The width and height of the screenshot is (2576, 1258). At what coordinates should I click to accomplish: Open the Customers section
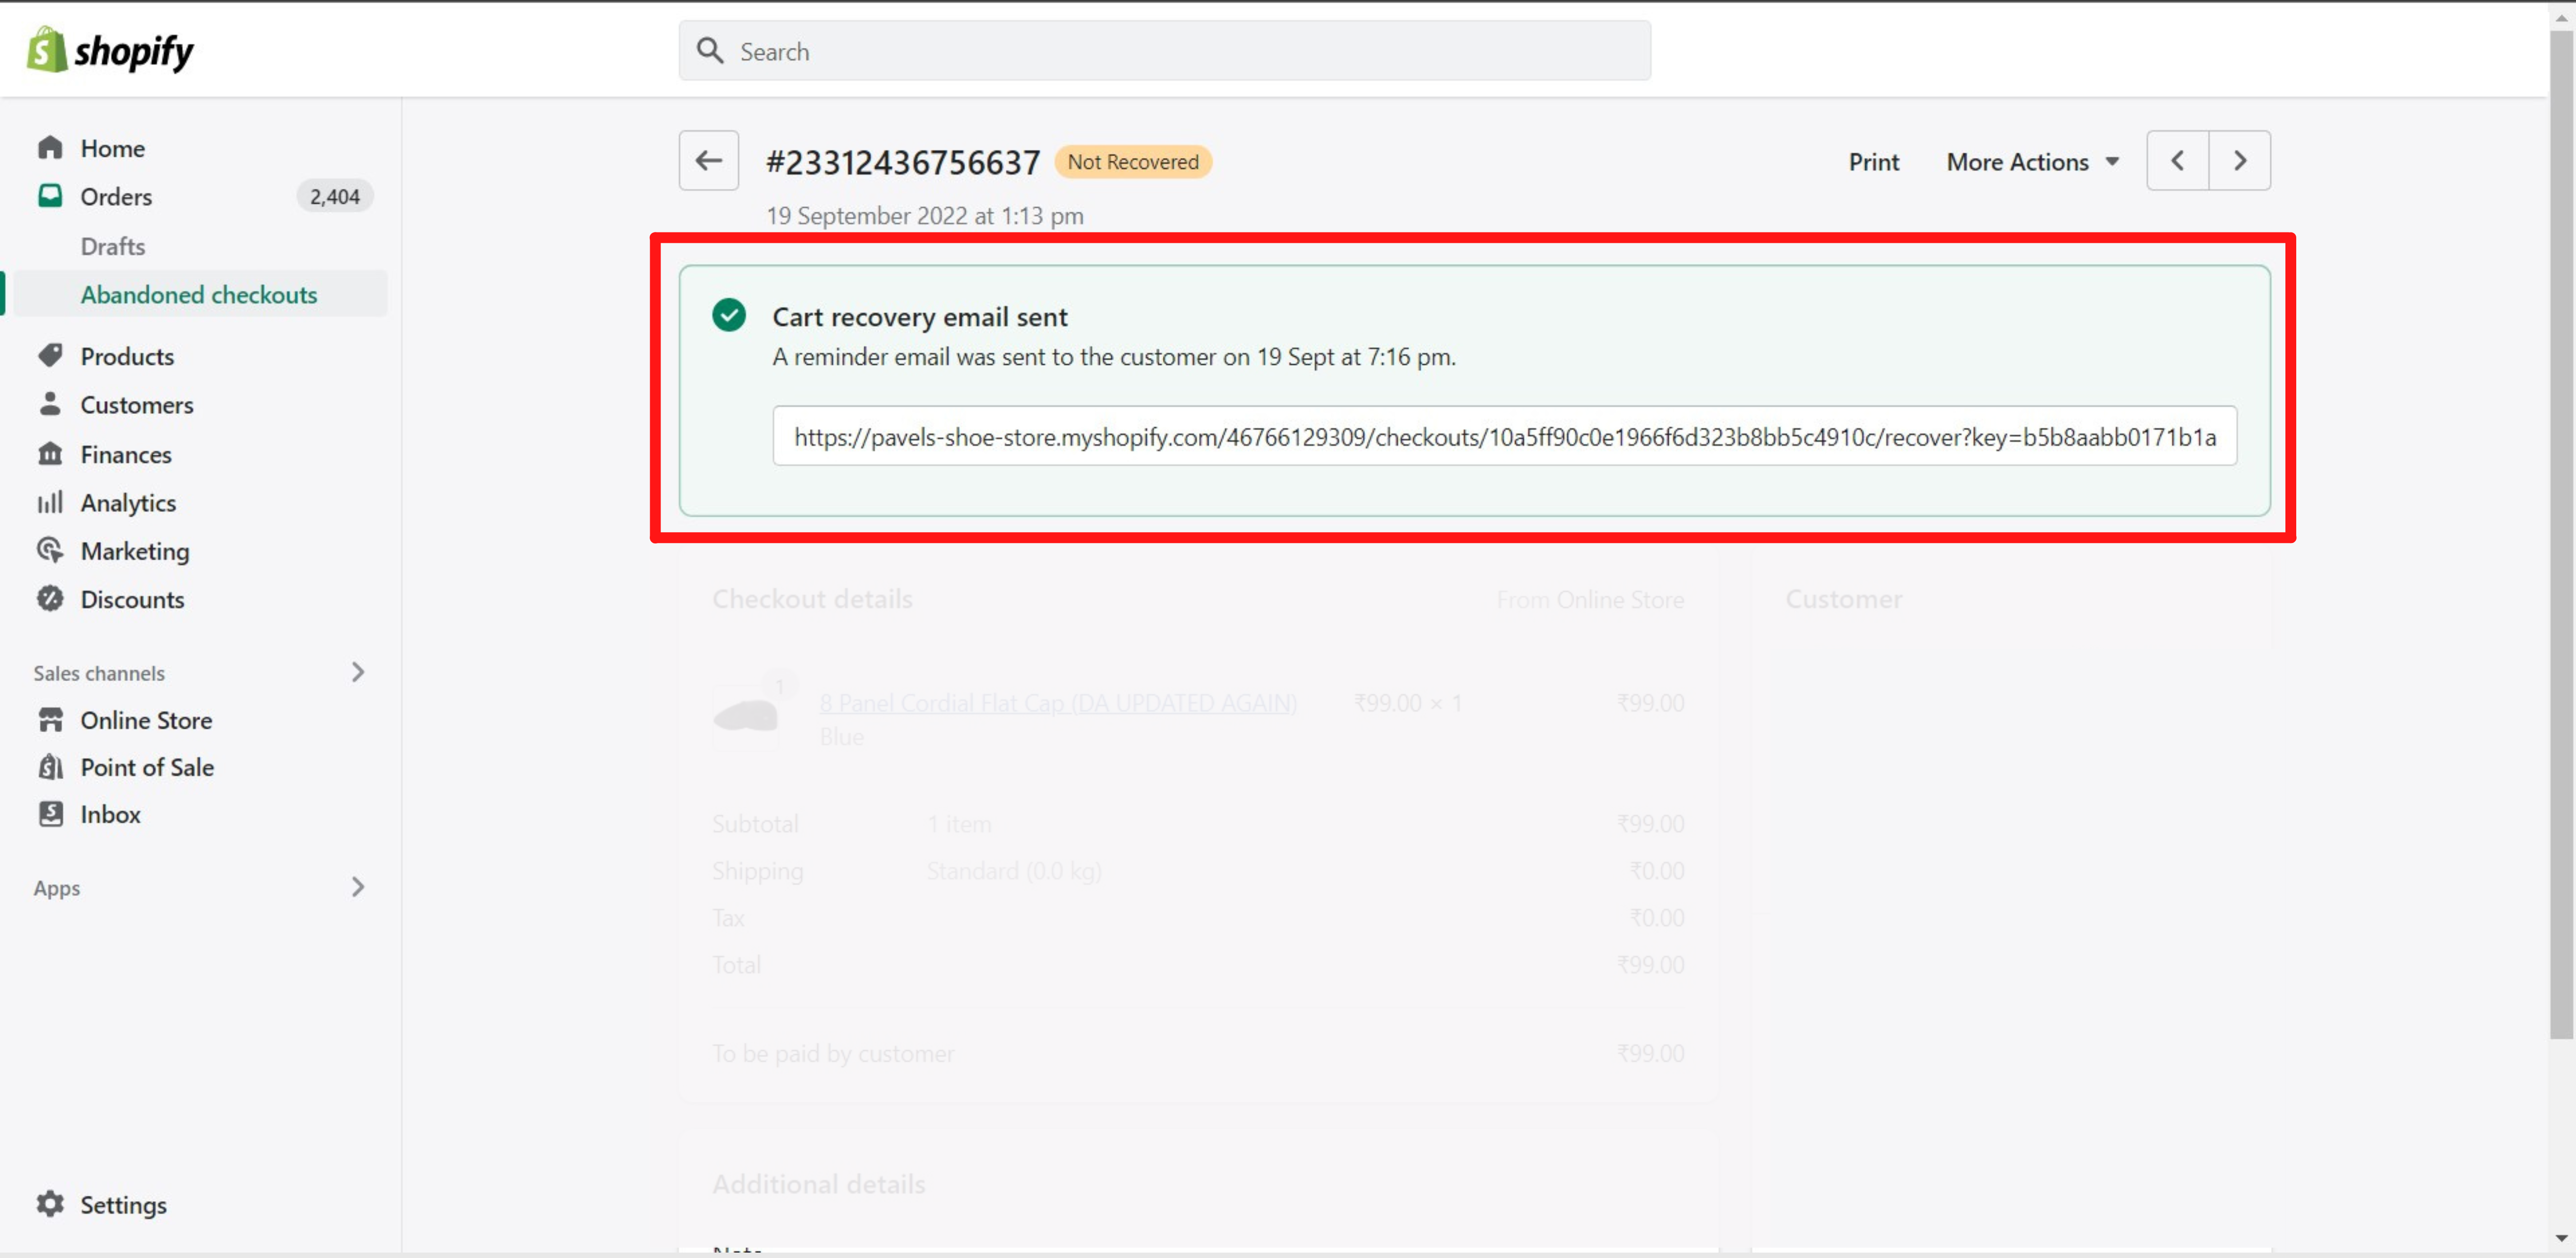coord(137,404)
